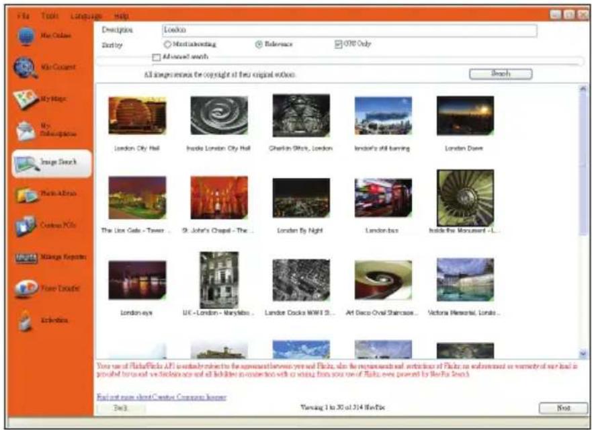This screenshot has width=592, height=430.
Task: Click the Back button
Action: click(121, 408)
